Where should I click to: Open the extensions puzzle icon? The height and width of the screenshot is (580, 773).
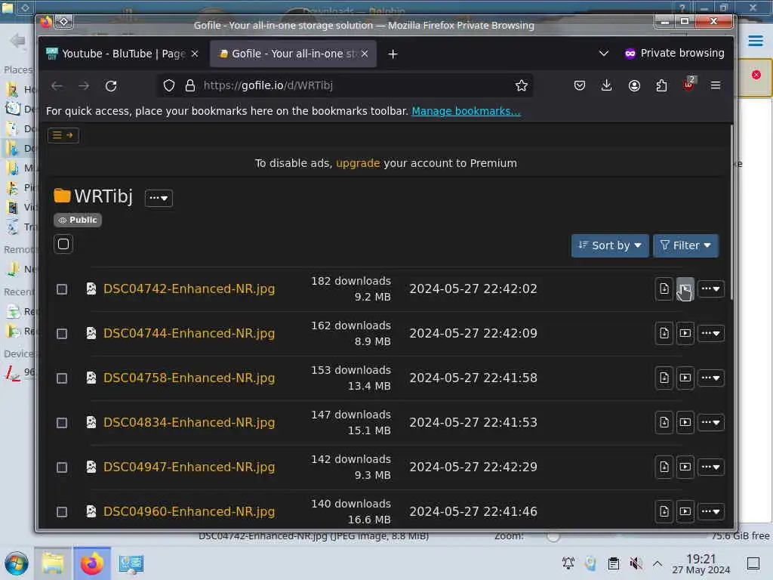tap(661, 86)
